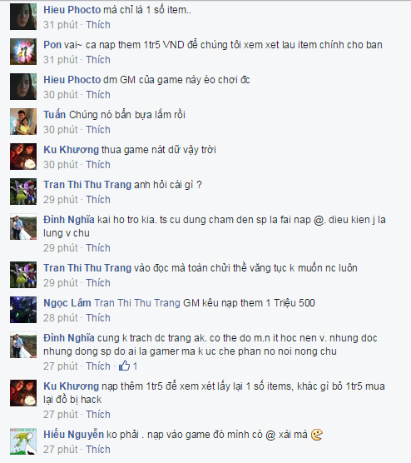
Task: Like Tuấn's comment with Thích
Action: (98, 130)
